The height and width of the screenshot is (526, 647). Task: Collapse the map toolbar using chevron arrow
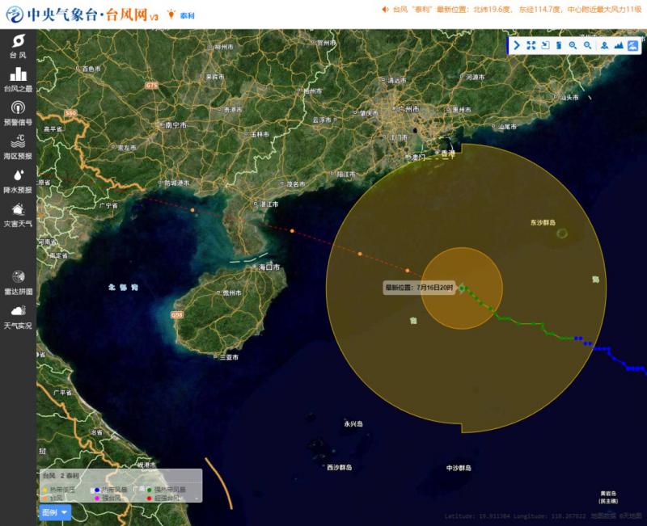tap(516, 46)
